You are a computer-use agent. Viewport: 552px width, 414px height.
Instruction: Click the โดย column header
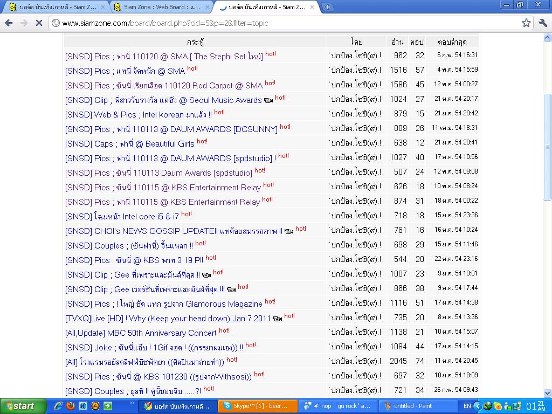[x=357, y=42]
